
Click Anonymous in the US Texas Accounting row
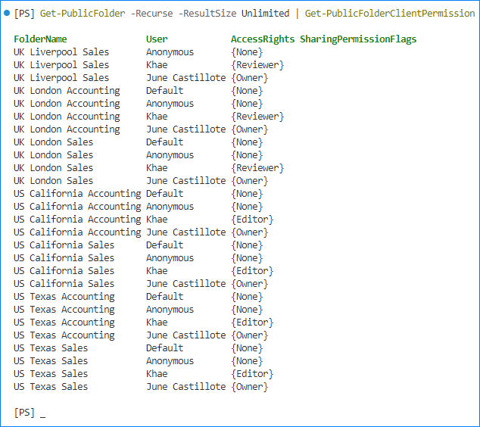coord(170,310)
